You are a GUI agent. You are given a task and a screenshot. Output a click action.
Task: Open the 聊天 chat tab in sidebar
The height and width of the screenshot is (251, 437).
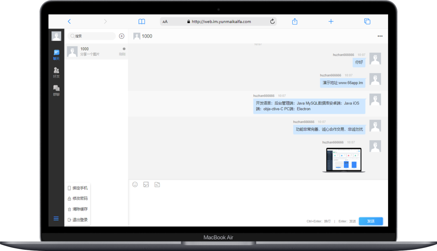56,55
